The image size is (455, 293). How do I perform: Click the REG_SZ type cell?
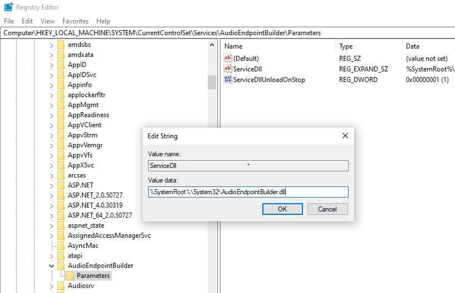pyautogui.click(x=350, y=59)
